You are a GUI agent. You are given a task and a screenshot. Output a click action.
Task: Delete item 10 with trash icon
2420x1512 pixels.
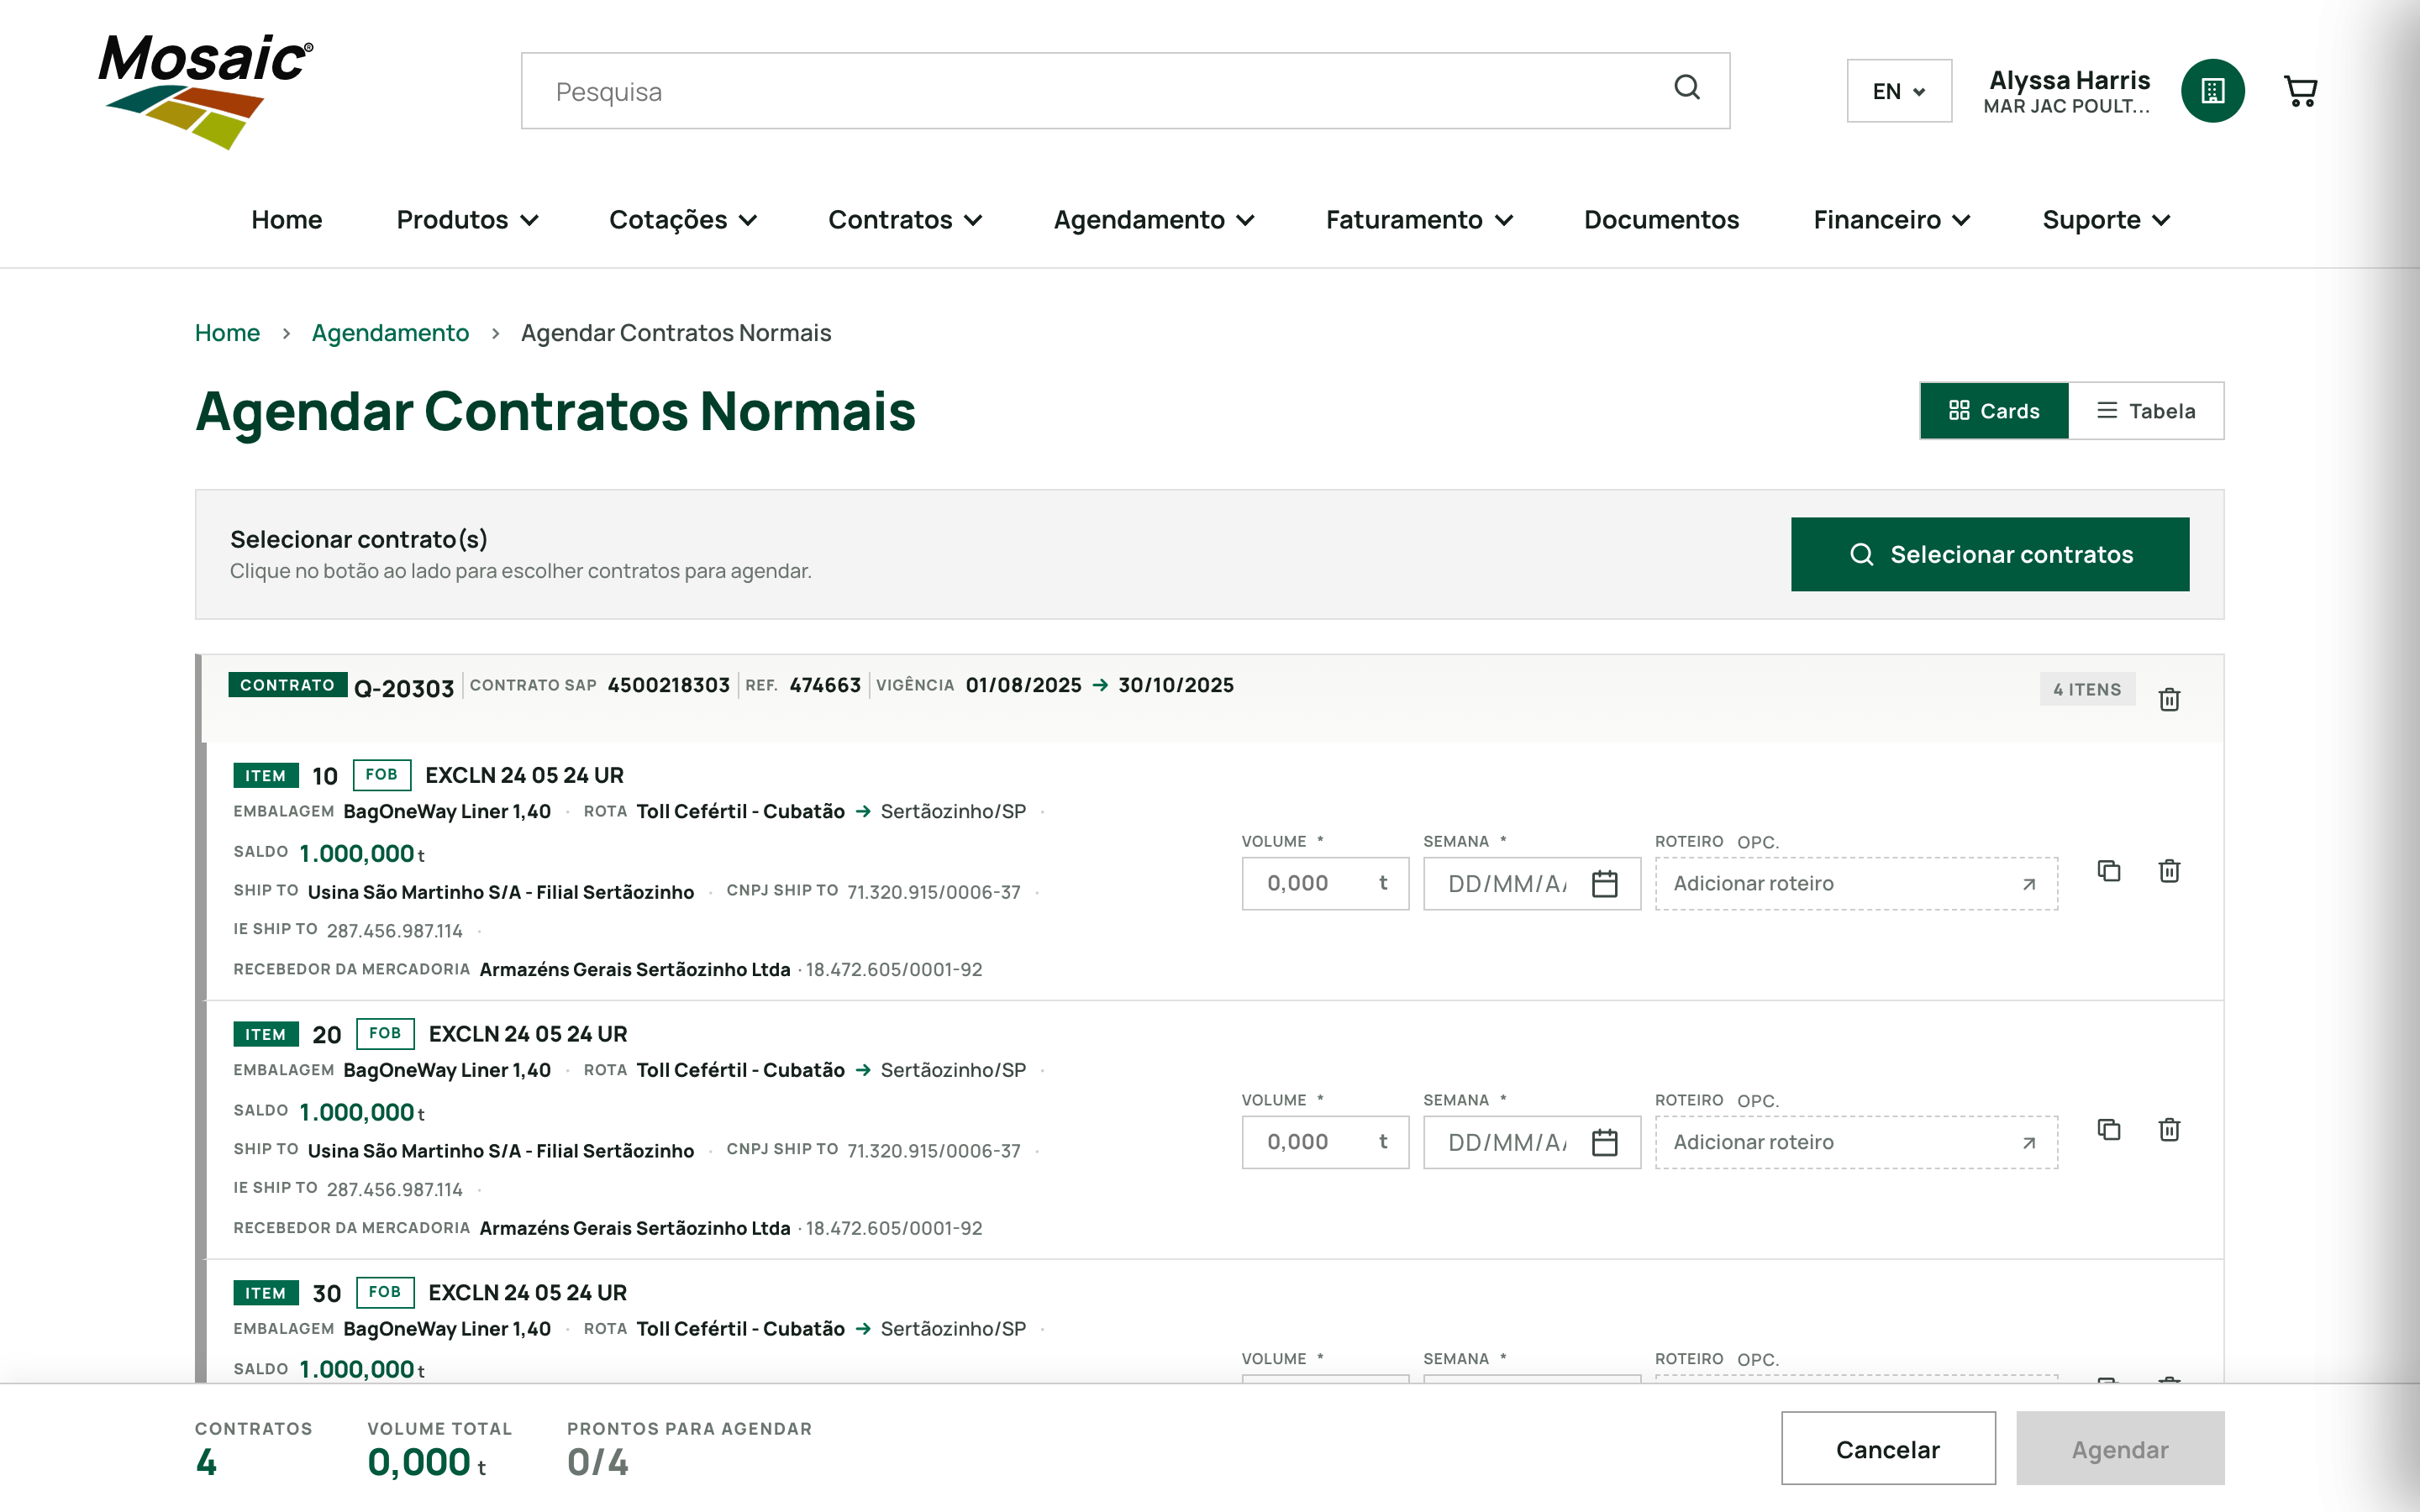point(2169,871)
